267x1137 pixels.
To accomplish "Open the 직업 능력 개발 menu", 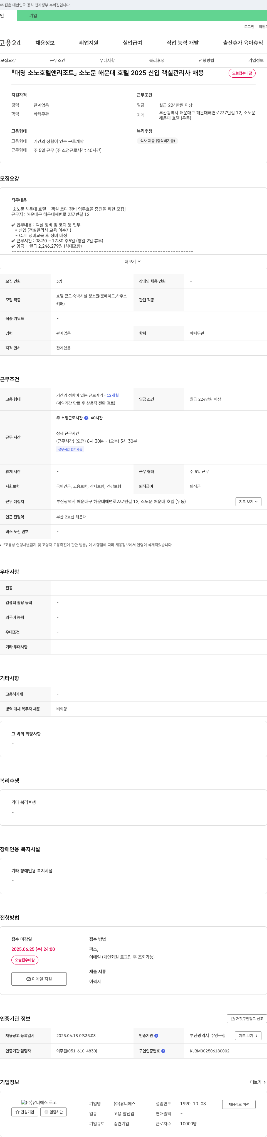I will tap(182, 43).
